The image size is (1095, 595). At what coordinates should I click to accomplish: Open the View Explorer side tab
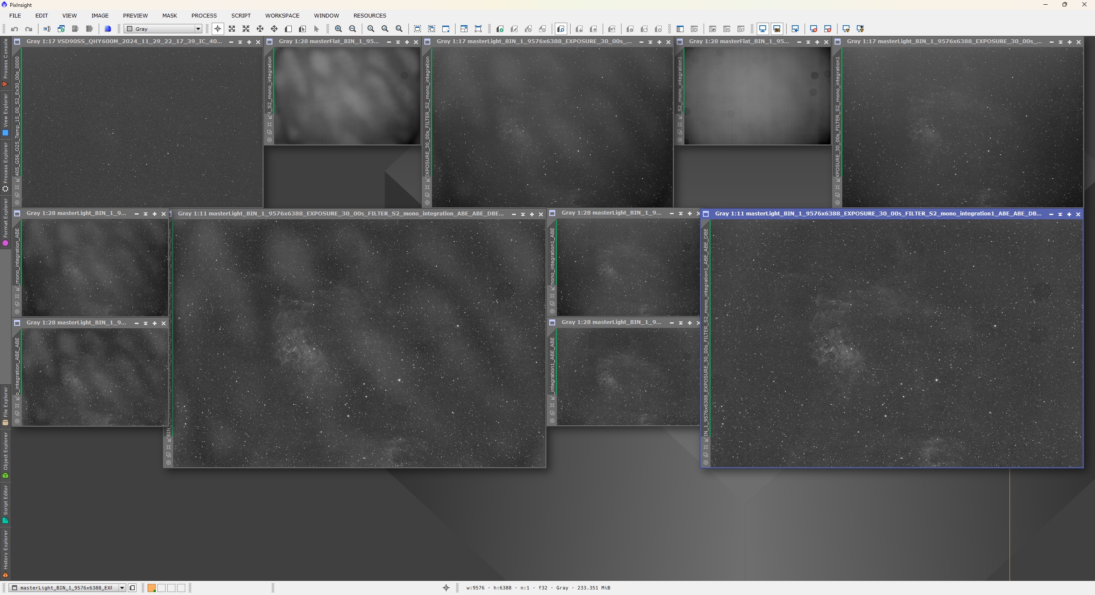5,115
